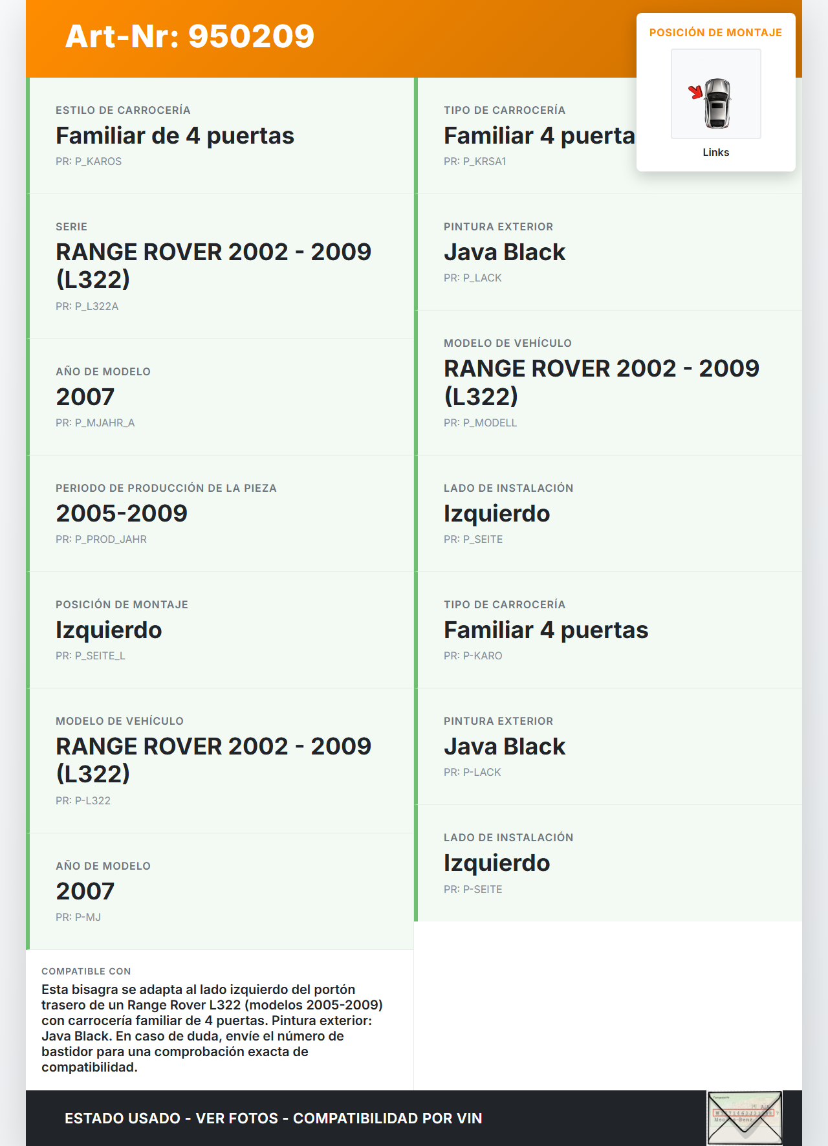Viewport: 828px width, 1146px height.
Task: Click the 'PR: P_L322A' series code
Action: click(x=87, y=307)
